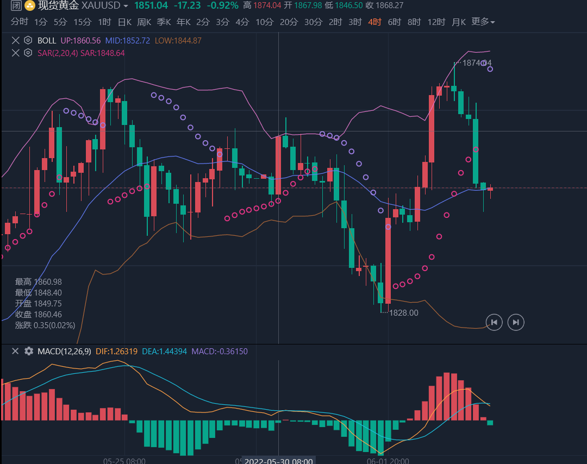This screenshot has width=587, height=464.
Task: Select the 2时 timeframe
Action: (x=335, y=22)
